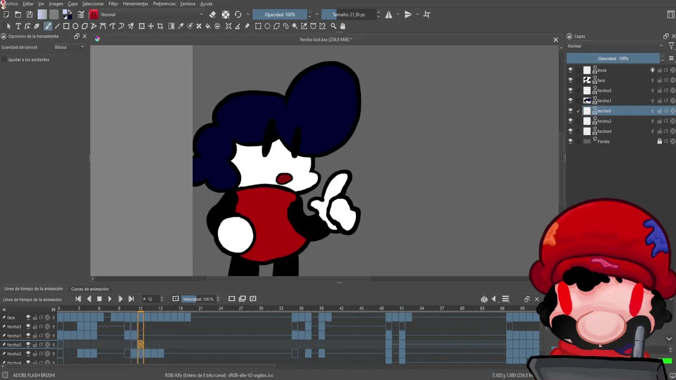Stop the animation playback
676x380 pixels.
tap(99, 299)
